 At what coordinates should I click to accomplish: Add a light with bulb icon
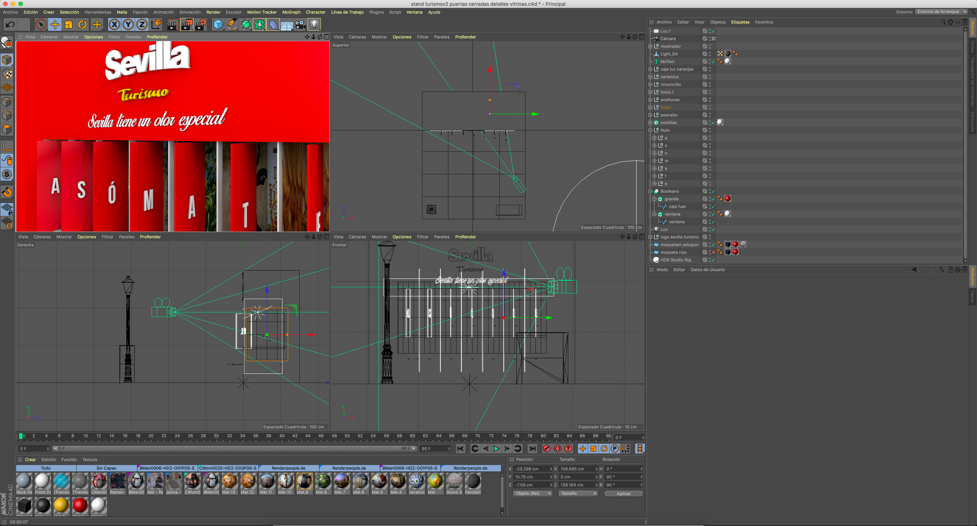314,25
